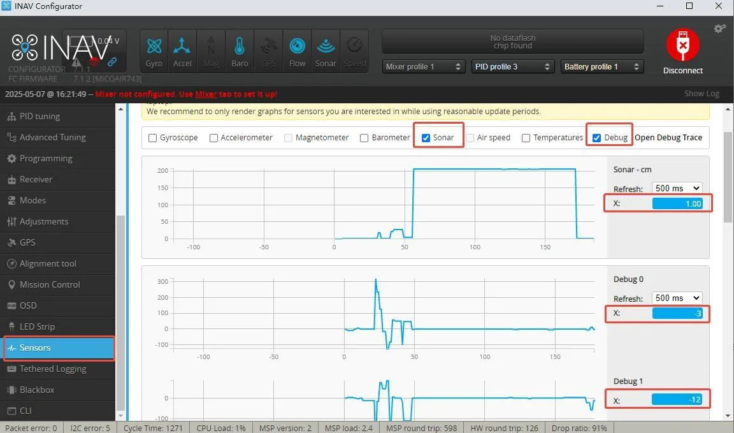
Task: Open the Modes tab
Action: click(x=57, y=201)
